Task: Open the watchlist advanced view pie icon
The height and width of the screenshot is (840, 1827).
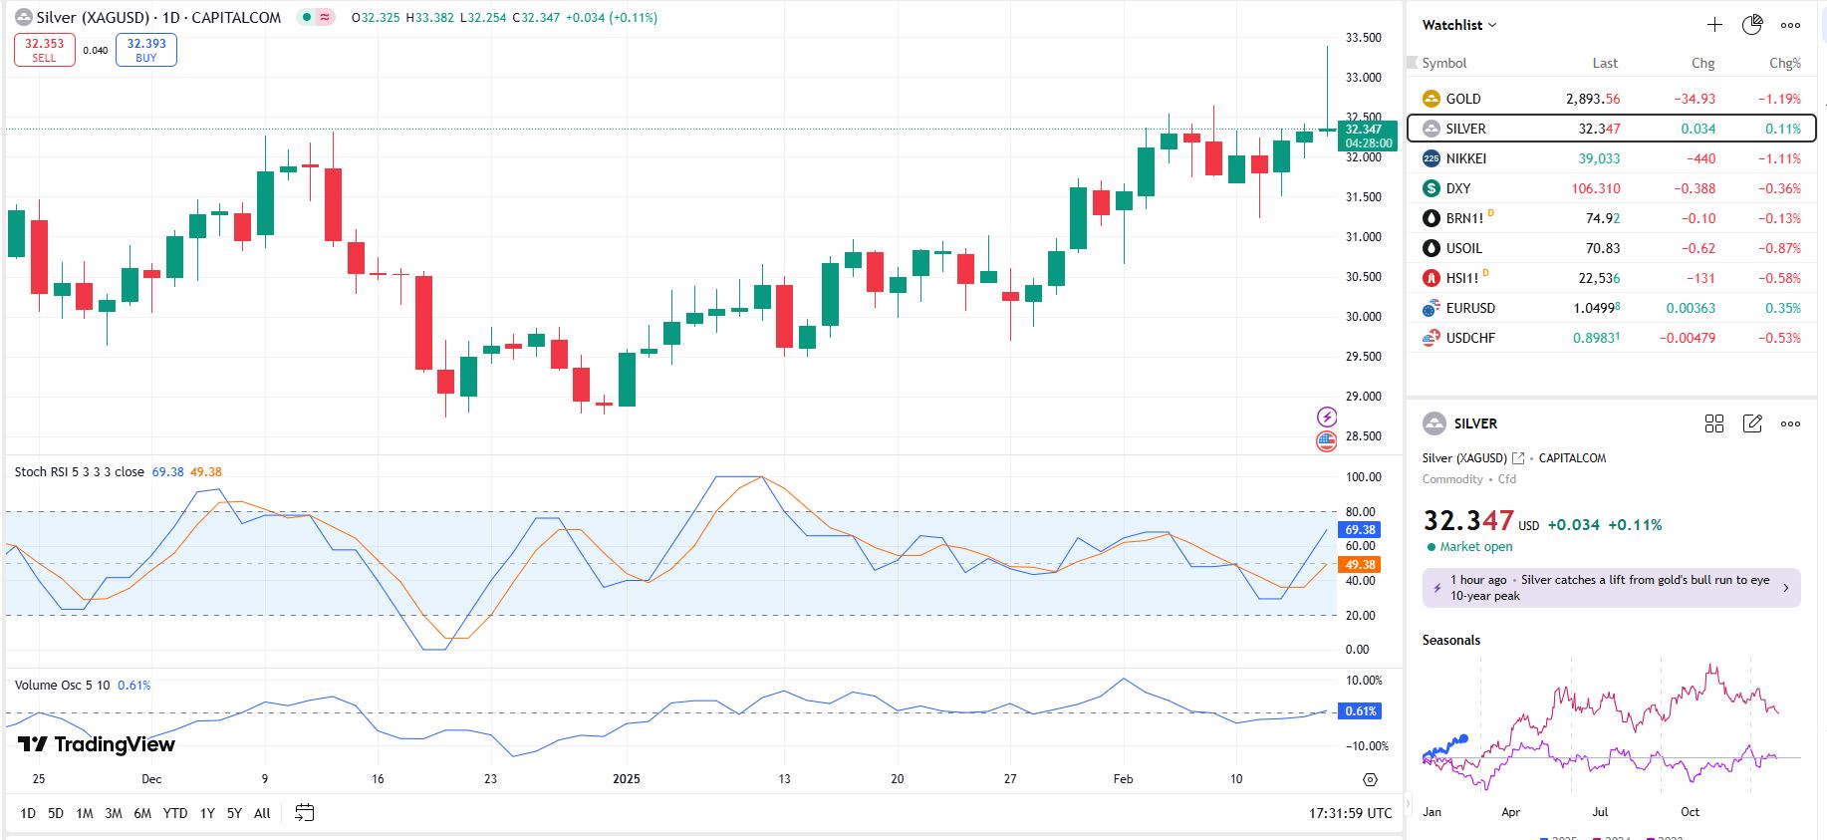Action: 1752,25
